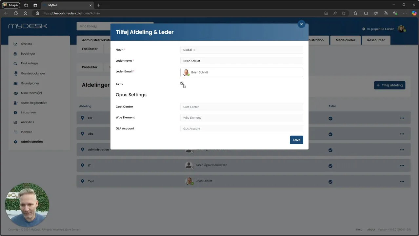
Task: Select Grundplaner map icon in sidebar
Action: point(15,83)
